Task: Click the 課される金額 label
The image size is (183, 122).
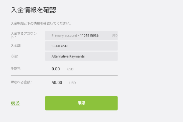Action: click(x=22, y=82)
